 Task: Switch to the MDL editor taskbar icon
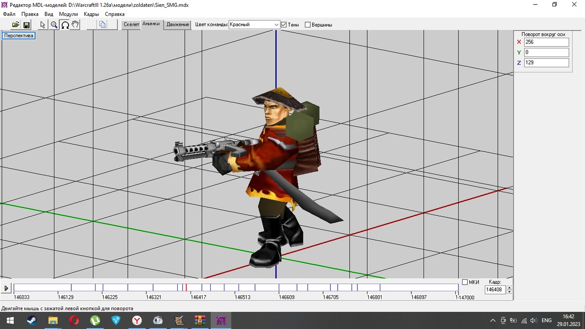pyautogui.click(x=221, y=320)
